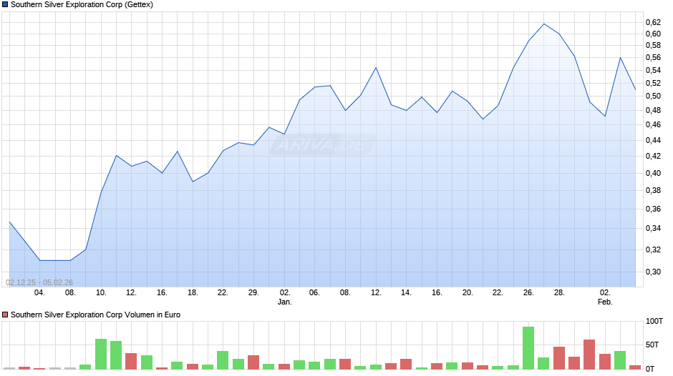Screen dimensions: 673x376
Task: Click the x-axis date label '10.'
Action: click(x=101, y=292)
